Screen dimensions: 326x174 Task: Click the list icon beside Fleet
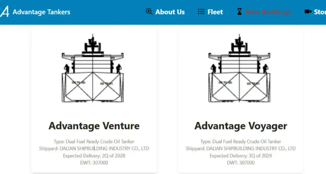[201, 12]
